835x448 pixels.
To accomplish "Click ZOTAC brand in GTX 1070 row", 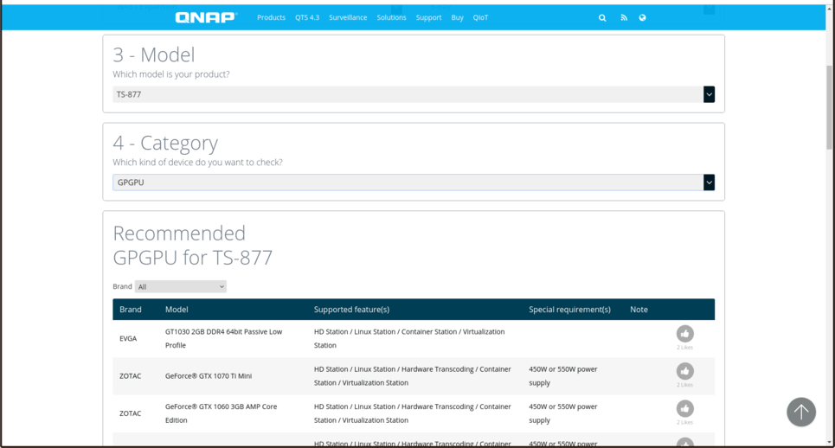I will pyautogui.click(x=130, y=375).
